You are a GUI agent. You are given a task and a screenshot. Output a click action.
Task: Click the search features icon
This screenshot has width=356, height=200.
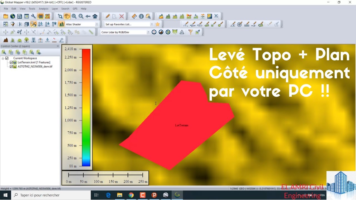pos(148,16)
